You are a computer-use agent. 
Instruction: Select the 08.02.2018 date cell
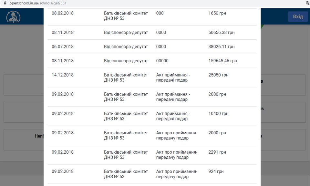[x=63, y=13]
